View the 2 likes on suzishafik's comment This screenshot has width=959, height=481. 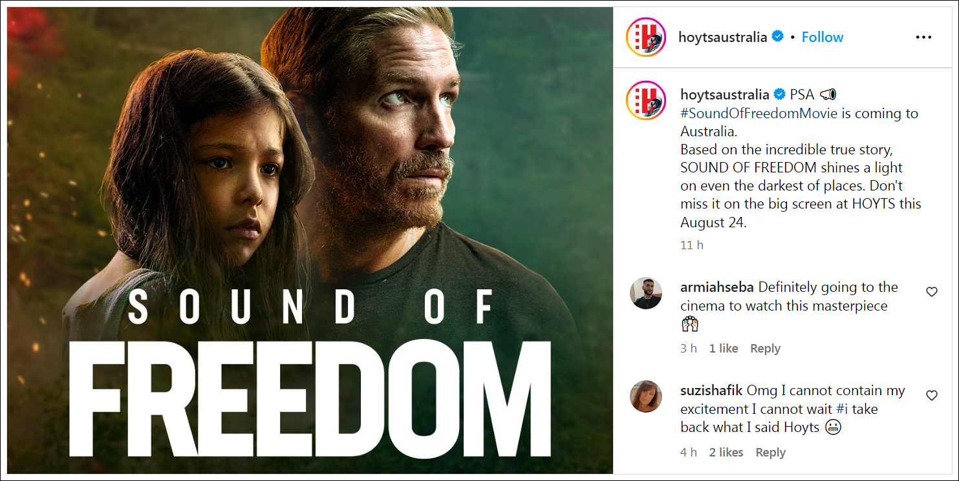(x=726, y=452)
